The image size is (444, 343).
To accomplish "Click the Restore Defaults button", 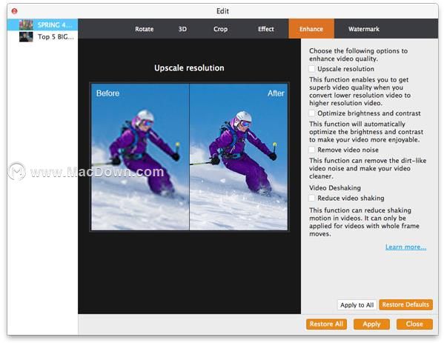I will [405, 304].
